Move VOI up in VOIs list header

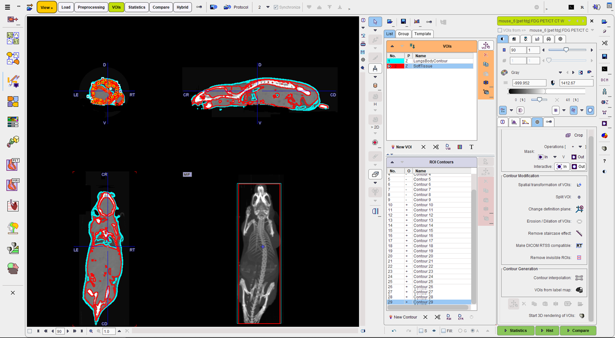point(392,46)
